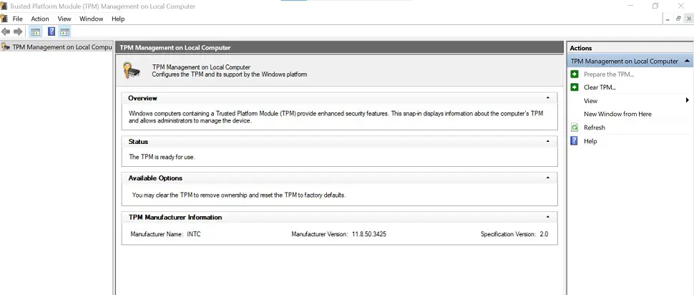Toggle the Show/Hide Action Pane icon
This screenshot has height=295, width=694.
click(64, 32)
